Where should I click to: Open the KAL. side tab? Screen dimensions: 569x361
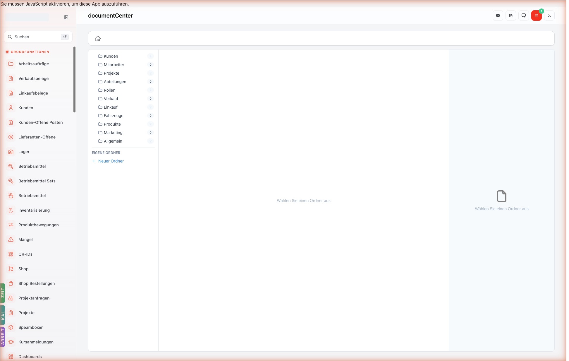pyautogui.click(x=3, y=315)
